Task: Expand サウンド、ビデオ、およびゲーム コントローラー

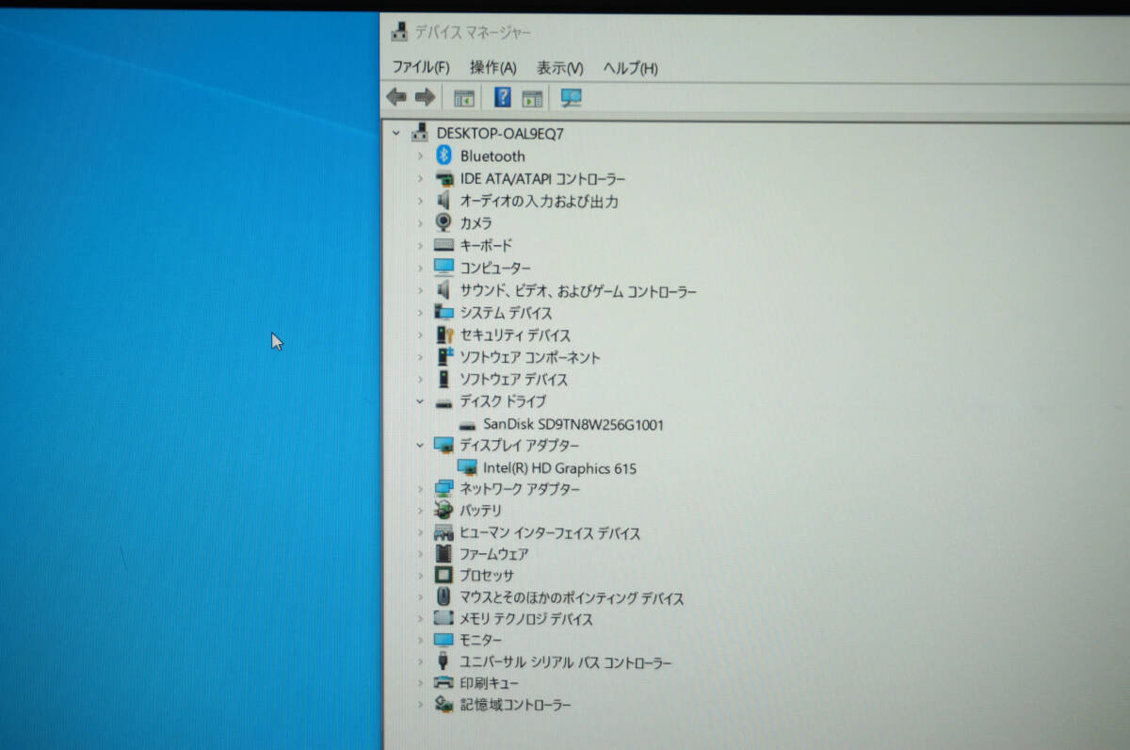Action: click(420, 291)
